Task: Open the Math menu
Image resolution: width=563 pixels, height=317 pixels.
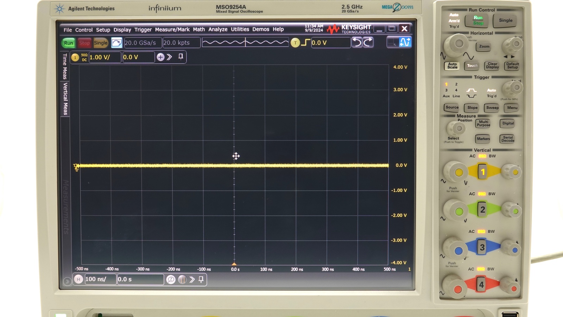Action: 199,30
